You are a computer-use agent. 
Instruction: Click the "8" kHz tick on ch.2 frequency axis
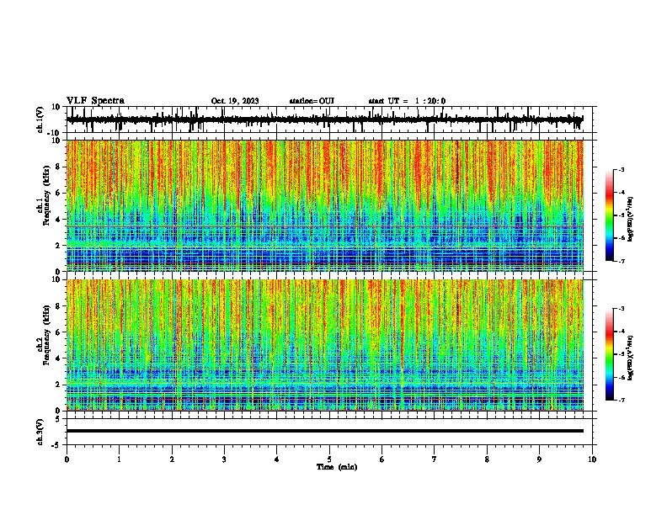click(58, 306)
